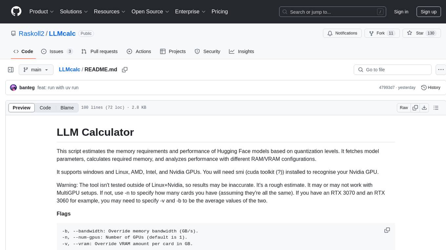Click the 100 lines (72 loc) file info

(x=113, y=108)
